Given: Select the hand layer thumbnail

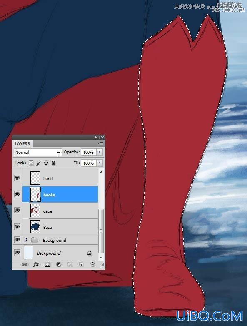Looking at the screenshot, I should pos(35,178).
